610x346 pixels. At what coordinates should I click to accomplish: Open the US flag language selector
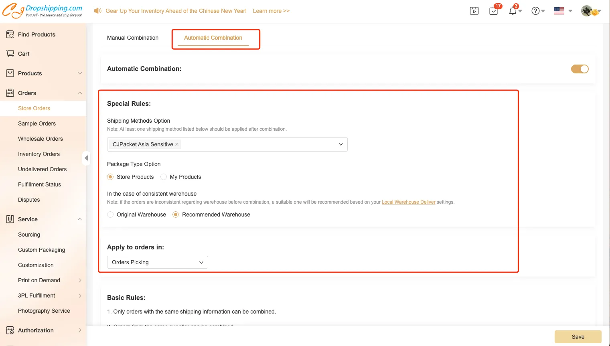(562, 11)
